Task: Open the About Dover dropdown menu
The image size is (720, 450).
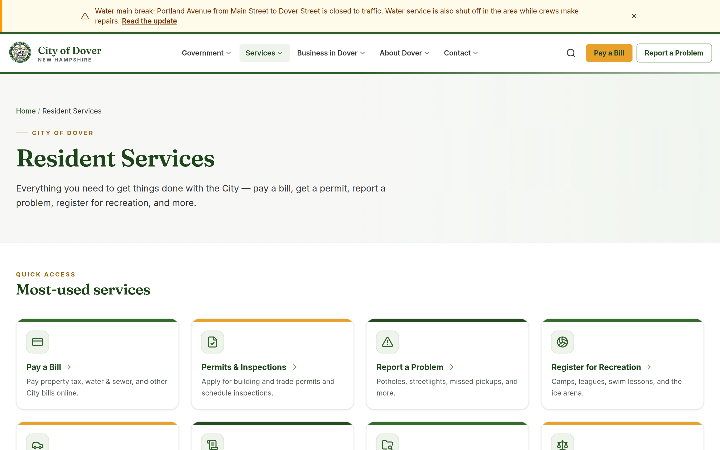Action: (x=404, y=53)
